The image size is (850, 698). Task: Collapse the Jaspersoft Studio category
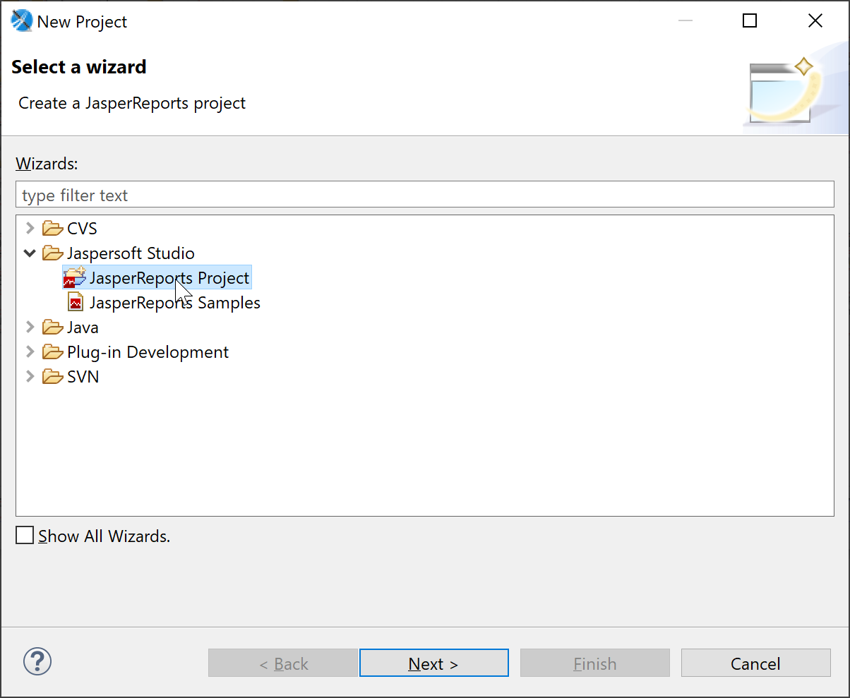(x=30, y=253)
